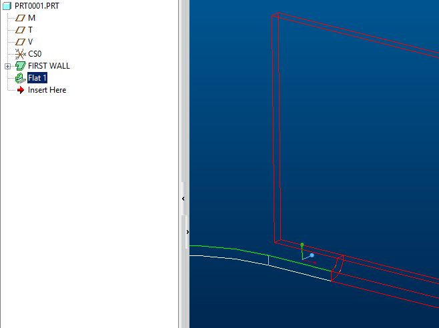Expand the FIRST WALL feature node
439x328 pixels.
tap(7, 66)
